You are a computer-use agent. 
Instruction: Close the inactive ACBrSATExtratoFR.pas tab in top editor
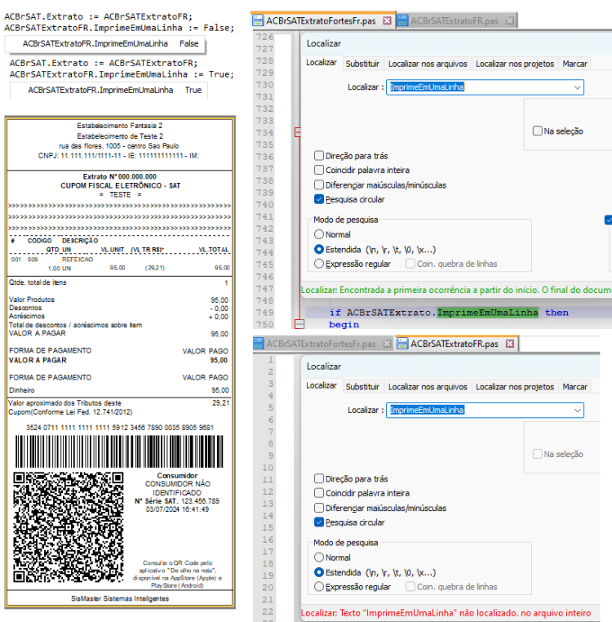pyautogui.click(x=510, y=20)
